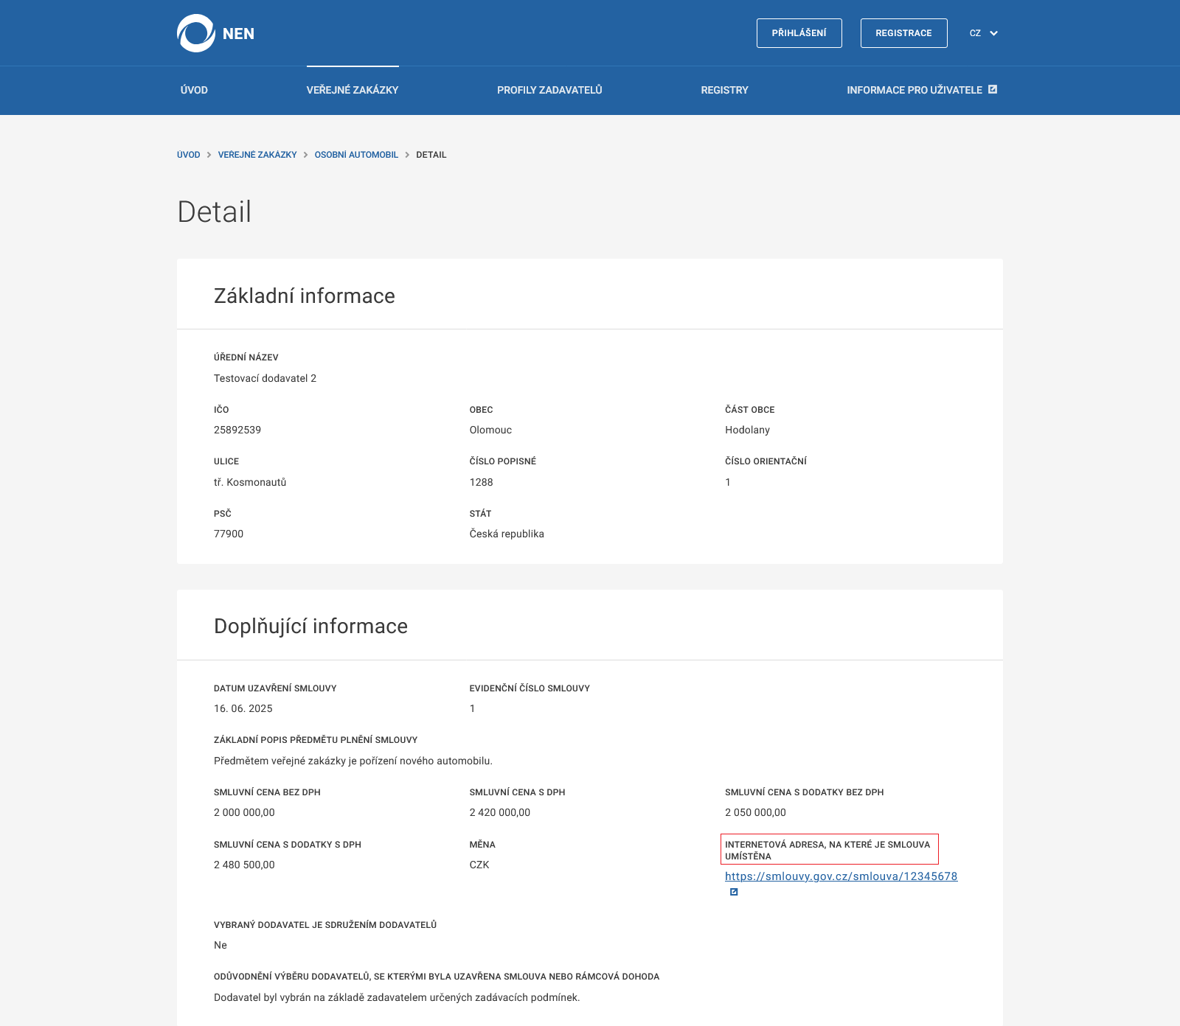Click ÚVOD in the breadcrumb
The image size is (1180, 1026).
click(188, 155)
